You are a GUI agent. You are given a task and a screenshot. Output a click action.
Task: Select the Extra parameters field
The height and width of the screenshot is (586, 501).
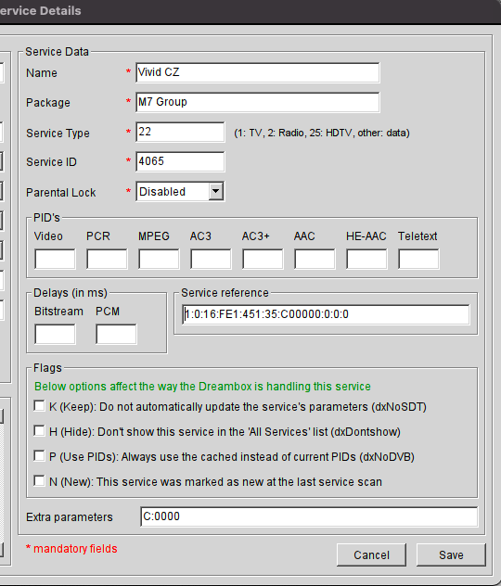coord(309,516)
